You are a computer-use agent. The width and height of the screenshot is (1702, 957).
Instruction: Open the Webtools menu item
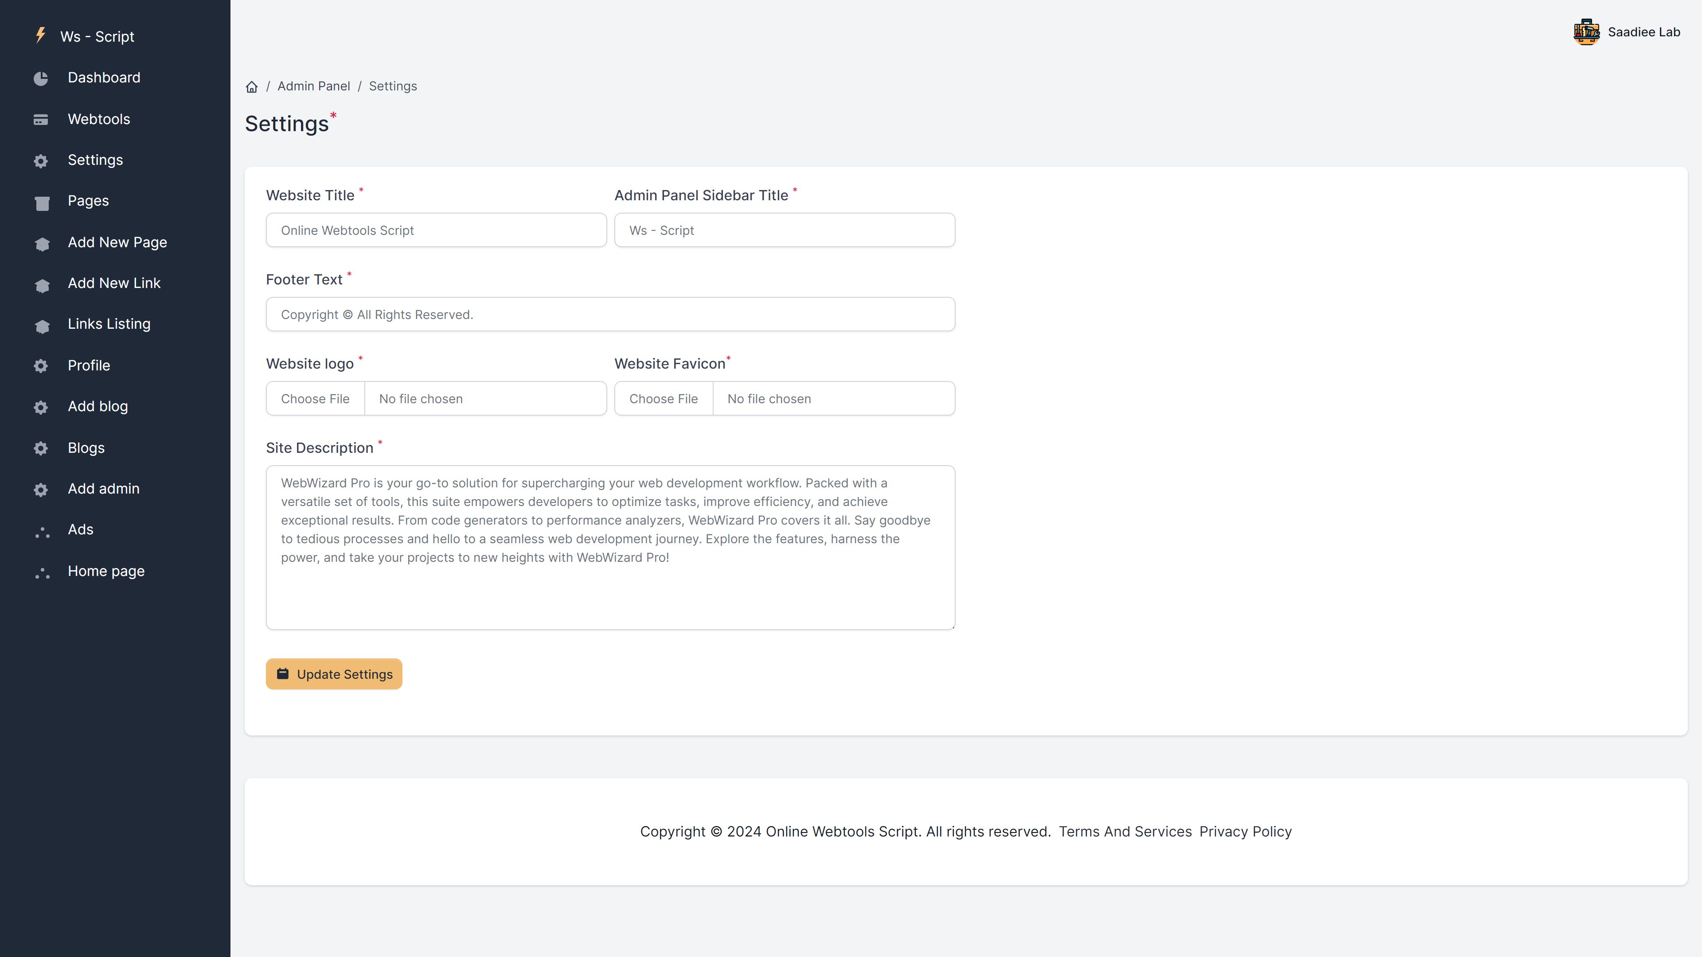coord(98,119)
